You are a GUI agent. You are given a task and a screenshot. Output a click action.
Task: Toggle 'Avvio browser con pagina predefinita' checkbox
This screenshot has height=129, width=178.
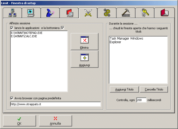pos(12,98)
